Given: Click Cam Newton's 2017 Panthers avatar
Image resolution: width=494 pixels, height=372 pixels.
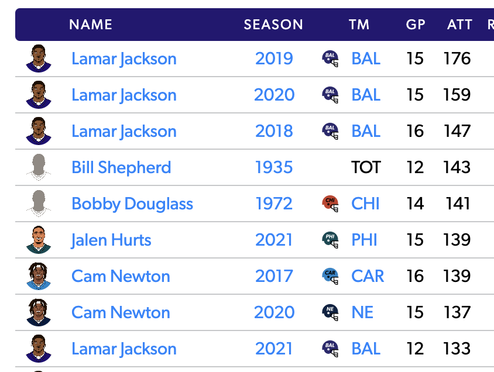Looking at the screenshot, I should pos(39,276).
